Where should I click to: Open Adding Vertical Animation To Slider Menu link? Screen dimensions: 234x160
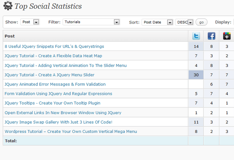[x=65, y=66]
